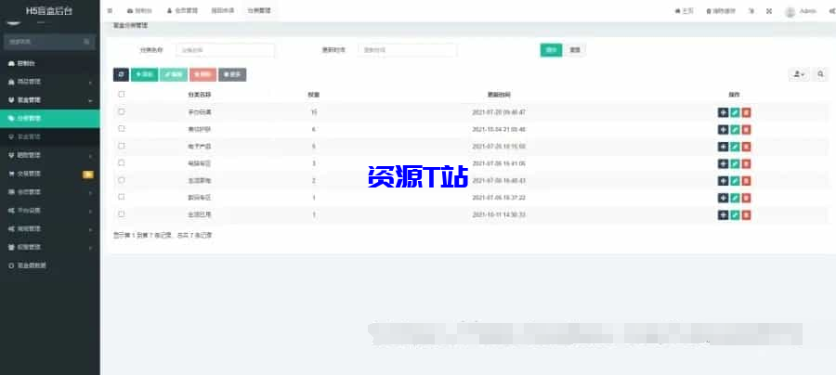The height and width of the screenshot is (375, 836).
Task: Tick the select-all checkbox in table header
Action: (x=122, y=94)
